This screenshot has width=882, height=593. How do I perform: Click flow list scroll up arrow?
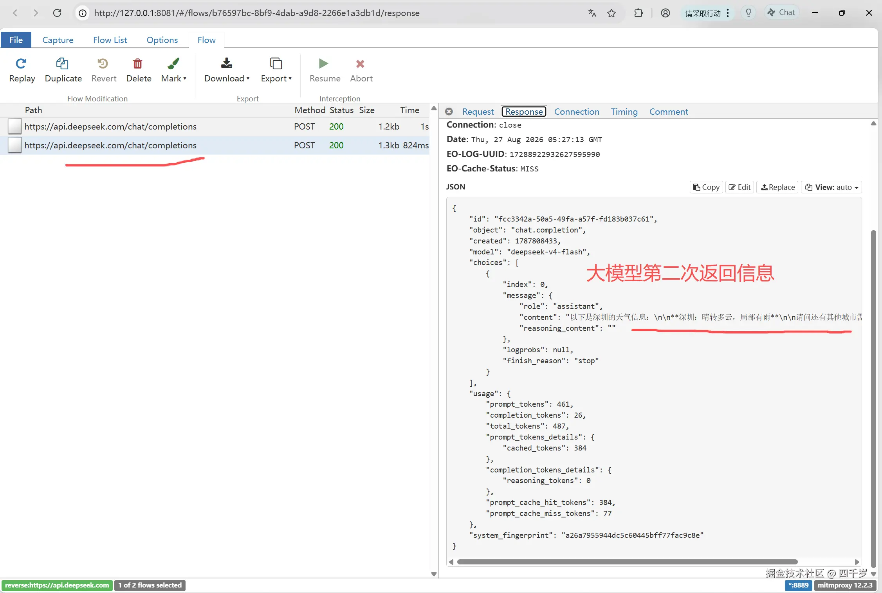(x=434, y=108)
